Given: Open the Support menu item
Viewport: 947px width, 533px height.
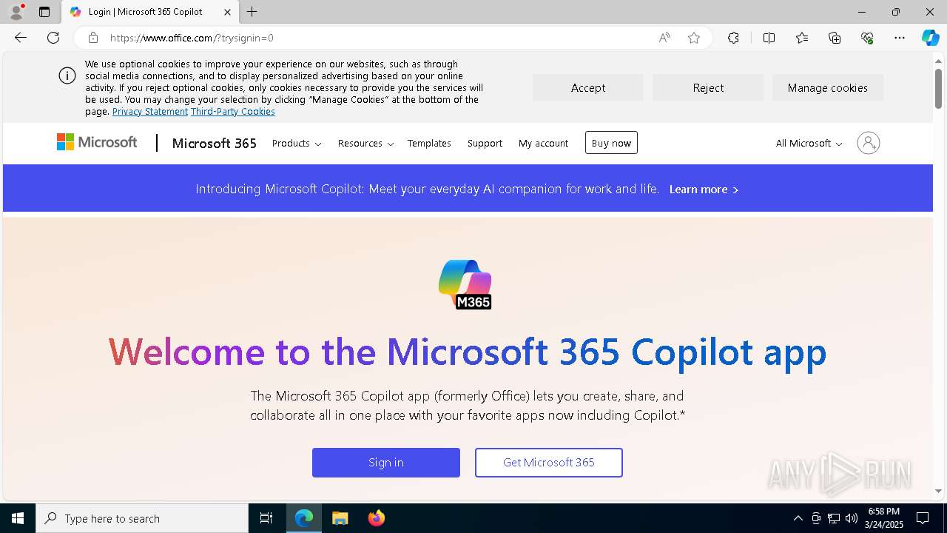Looking at the screenshot, I should pos(485,143).
